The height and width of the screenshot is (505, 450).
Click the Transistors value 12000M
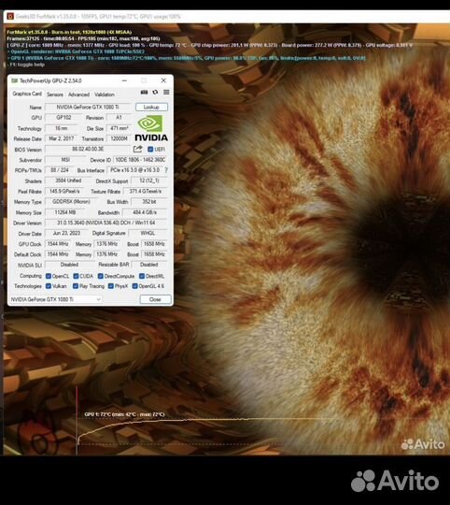[119, 138]
